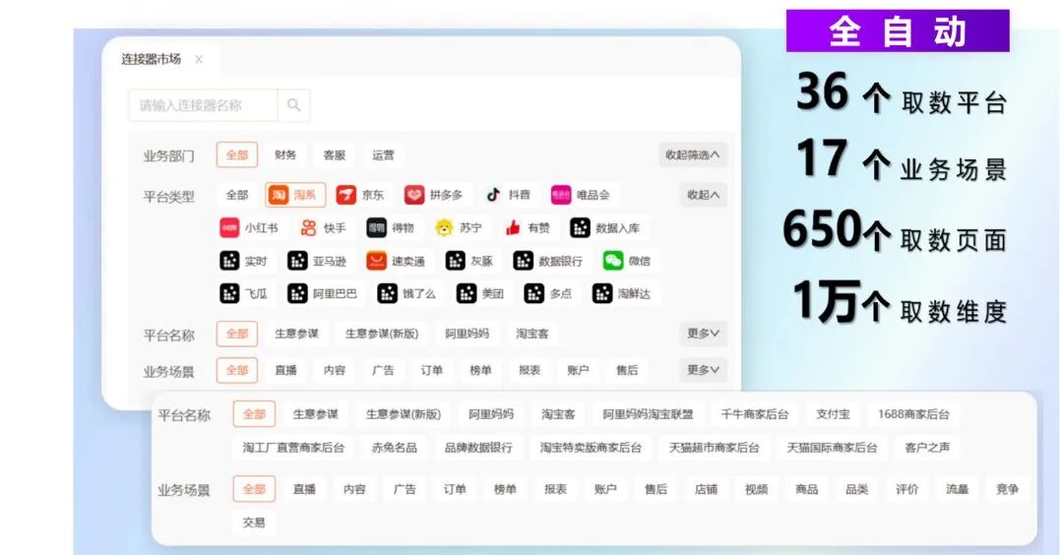Viewport: 1060px width, 555px height.
Task: Filter business scenario by 交易
Action: [254, 523]
